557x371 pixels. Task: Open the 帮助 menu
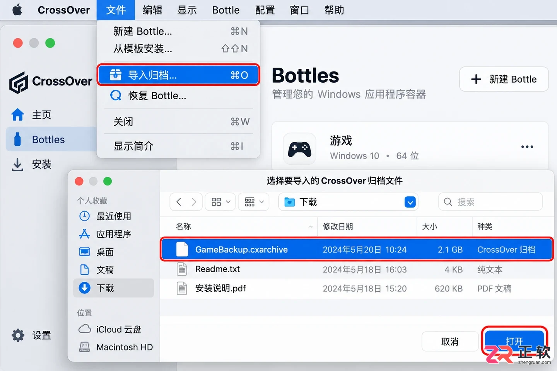pyautogui.click(x=334, y=10)
